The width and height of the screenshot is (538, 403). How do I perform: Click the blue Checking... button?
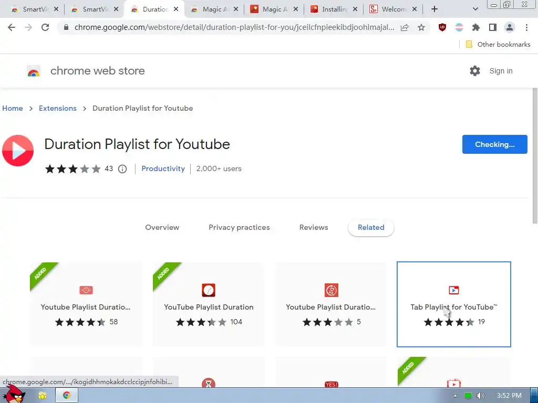494,144
